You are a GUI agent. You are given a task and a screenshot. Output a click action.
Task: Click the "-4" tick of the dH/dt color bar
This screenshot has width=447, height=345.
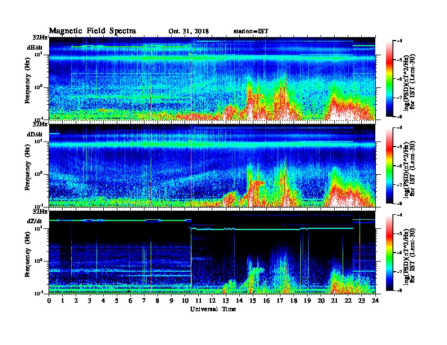coord(400,41)
